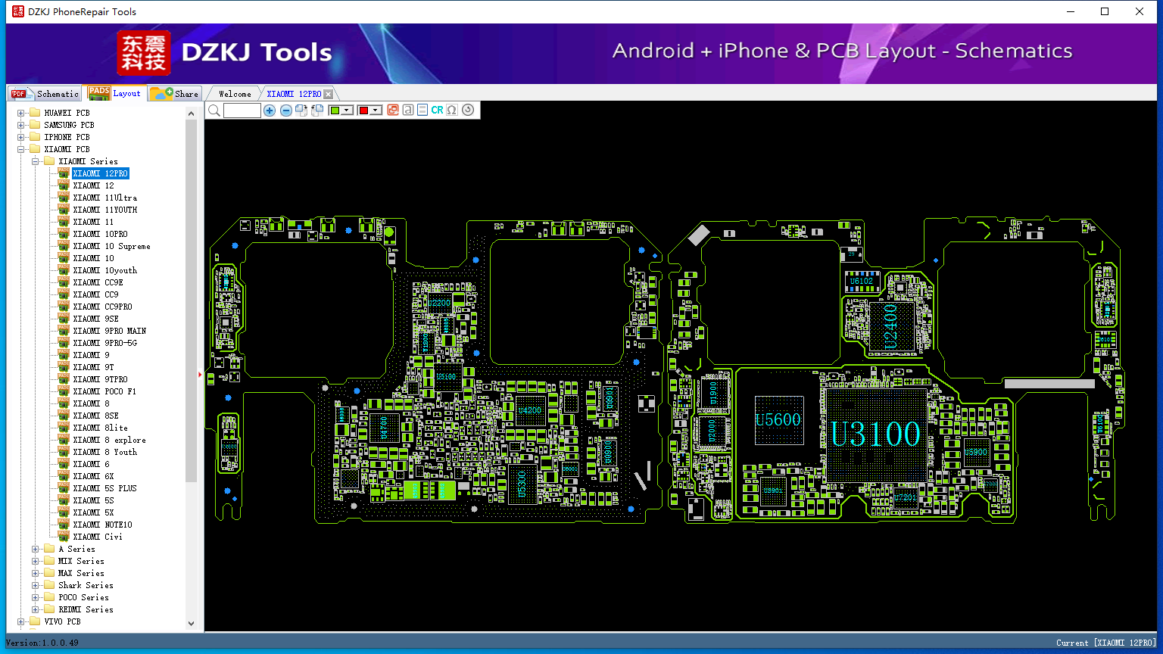Open XIAOMI 12 in the tree
1163x654 pixels.
(x=93, y=185)
